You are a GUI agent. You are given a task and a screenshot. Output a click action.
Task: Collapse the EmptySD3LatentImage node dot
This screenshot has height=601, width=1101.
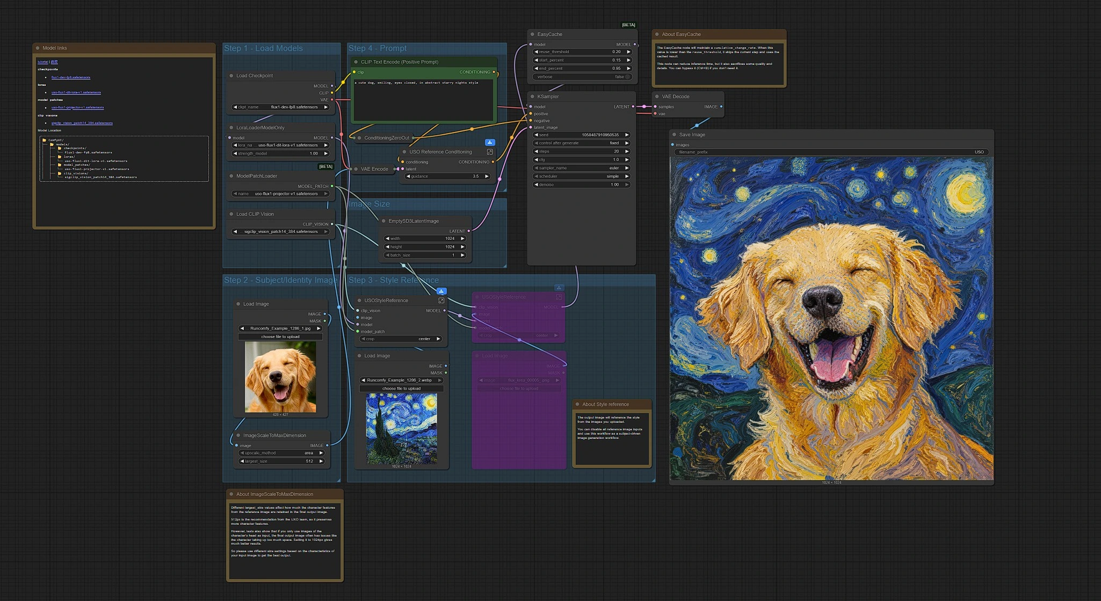coord(384,221)
